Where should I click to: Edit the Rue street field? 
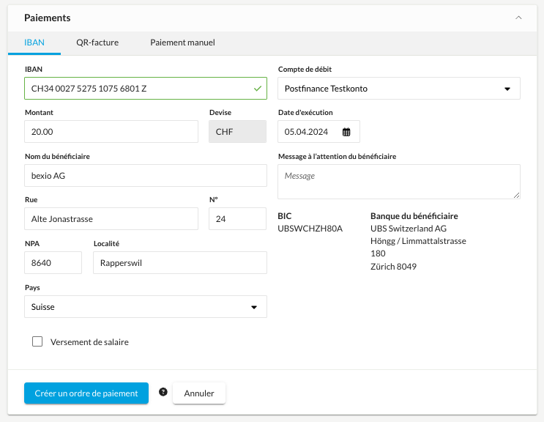111,219
